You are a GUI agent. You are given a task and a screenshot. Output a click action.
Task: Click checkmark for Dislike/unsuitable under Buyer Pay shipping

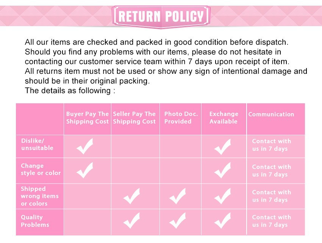tap(85, 146)
